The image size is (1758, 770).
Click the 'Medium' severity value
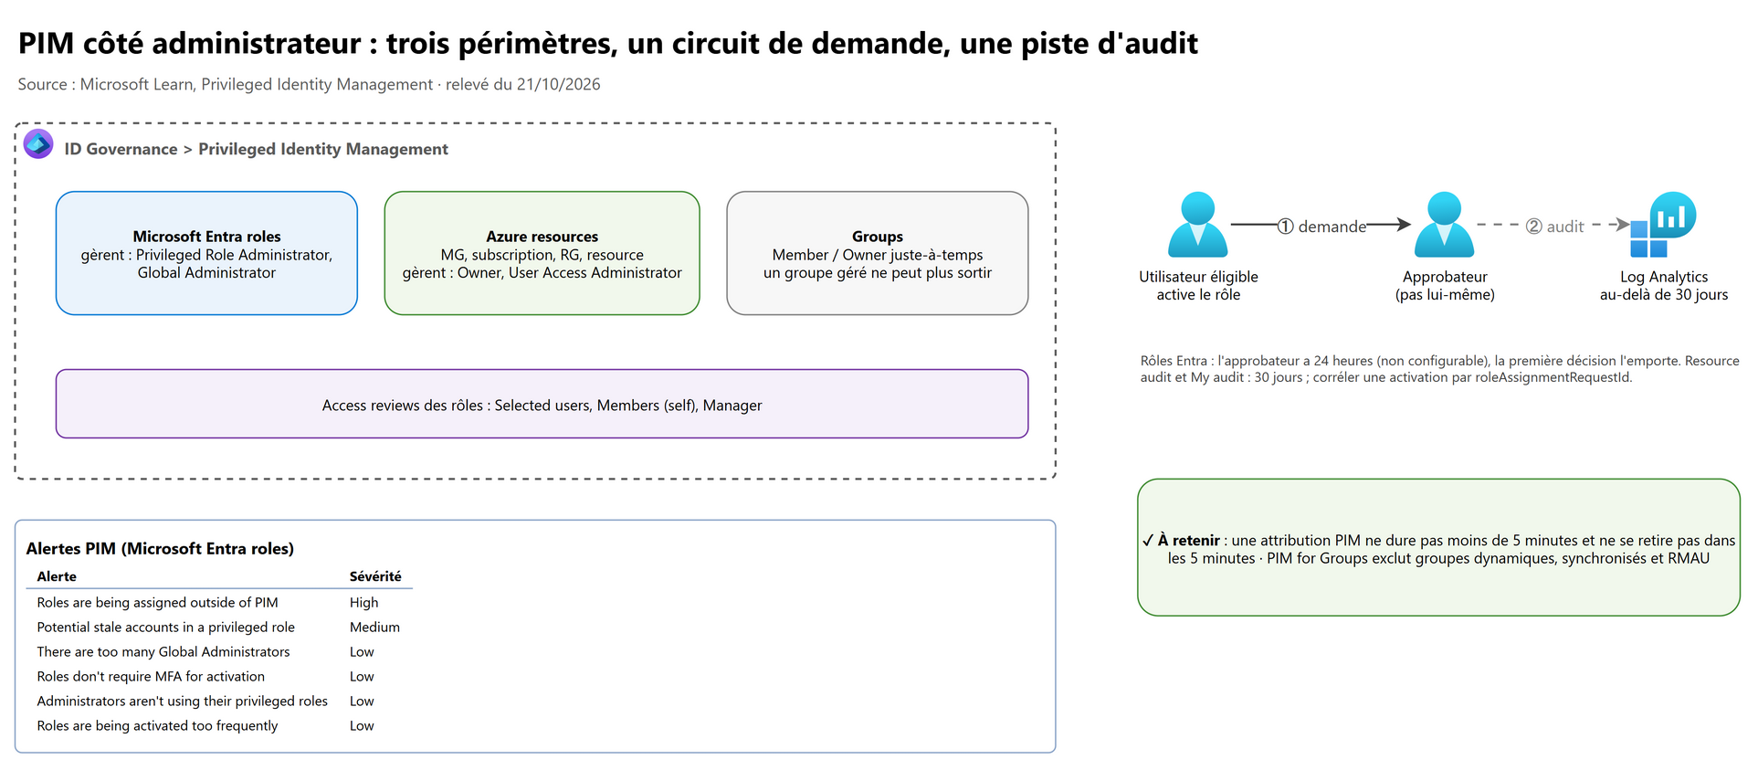374,627
